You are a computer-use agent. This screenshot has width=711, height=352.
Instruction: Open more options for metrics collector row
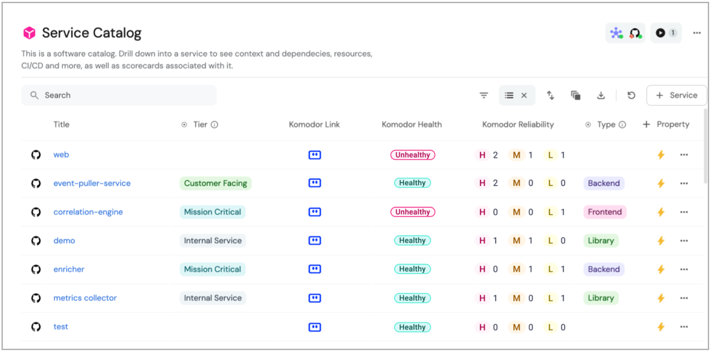[x=684, y=298]
